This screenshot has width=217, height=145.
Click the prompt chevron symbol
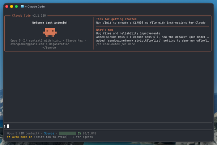tap(5, 126)
